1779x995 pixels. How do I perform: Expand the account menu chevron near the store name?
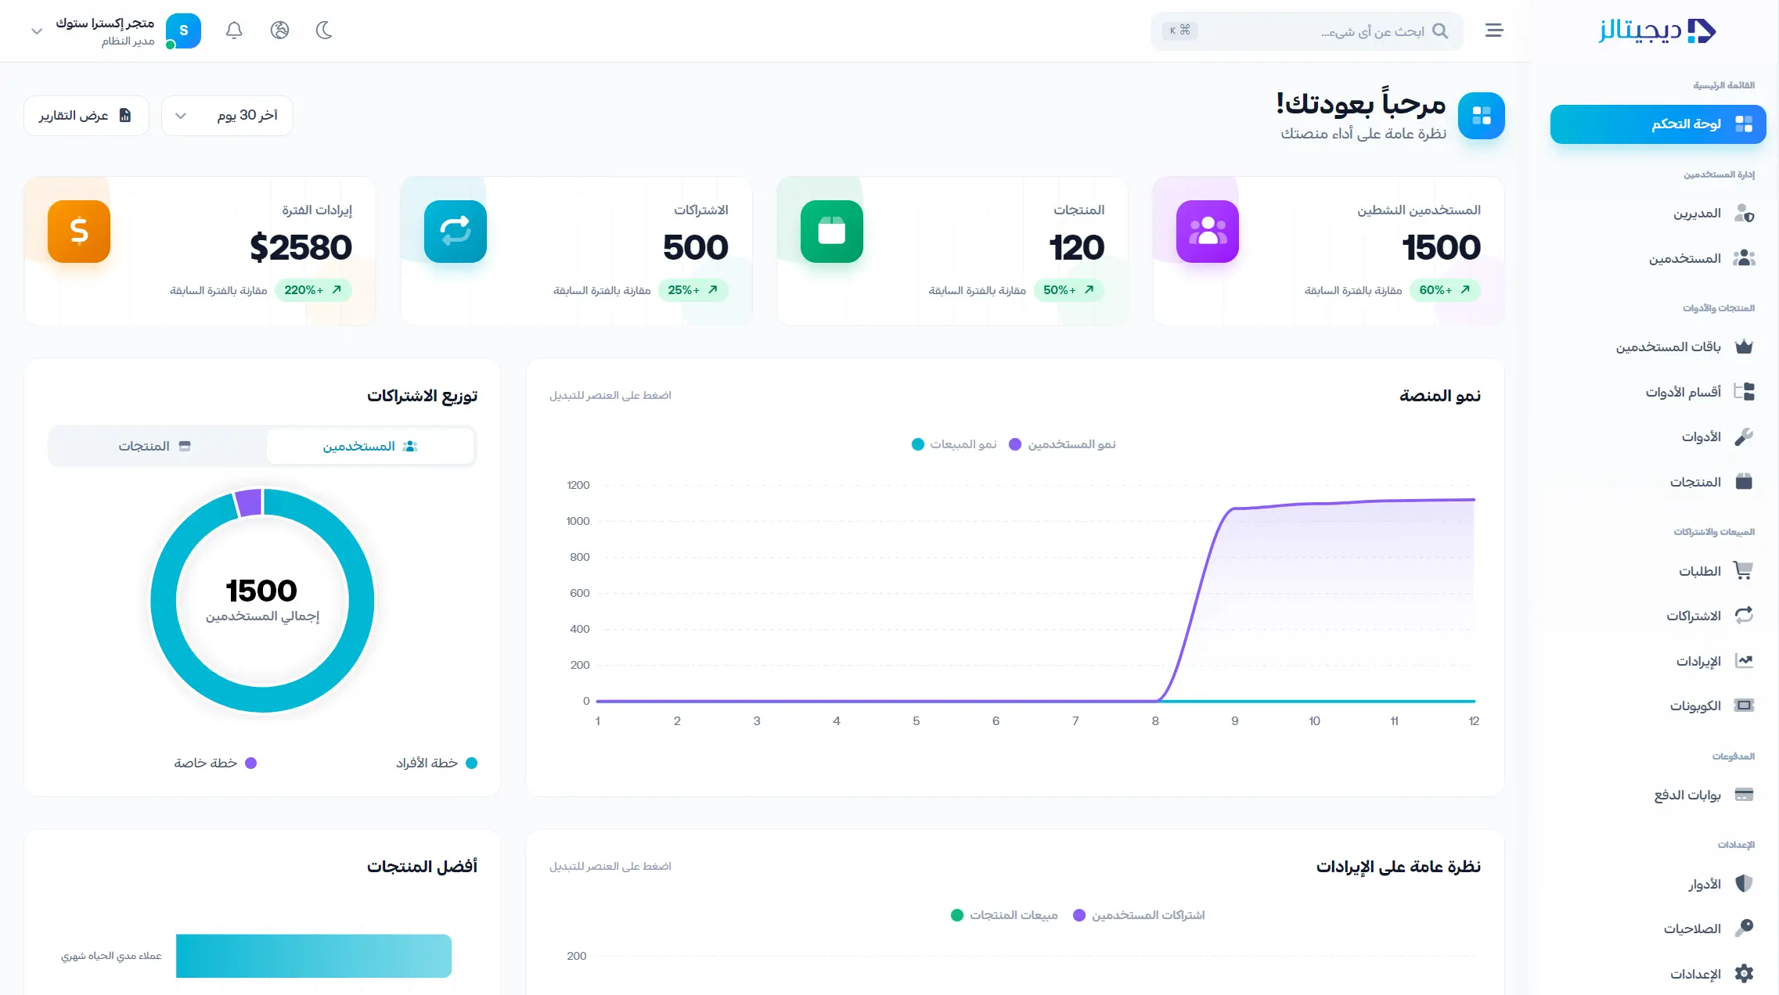(x=36, y=31)
